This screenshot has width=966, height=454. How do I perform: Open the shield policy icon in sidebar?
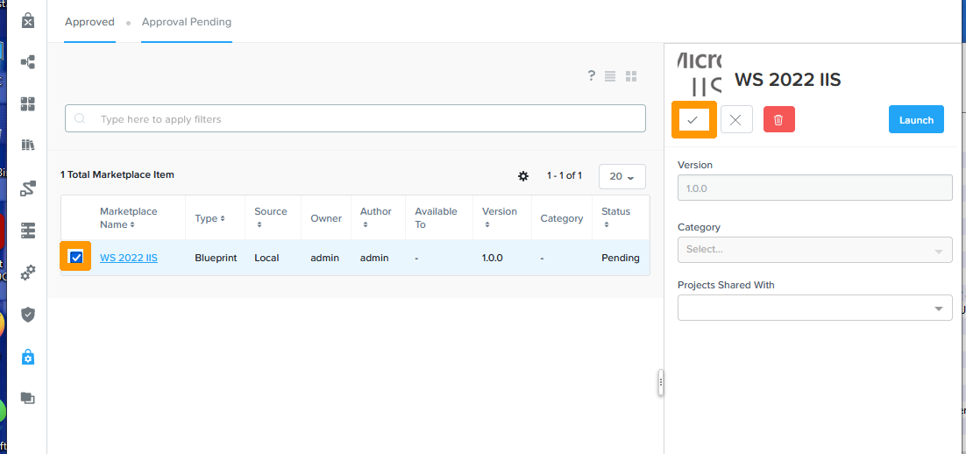pyautogui.click(x=28, y=314)
